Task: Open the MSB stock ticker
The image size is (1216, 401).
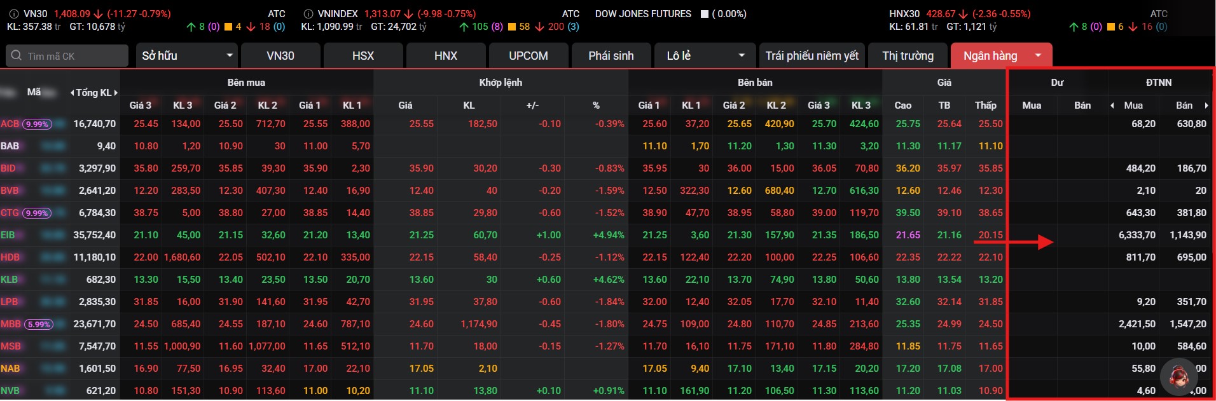Action: tap(11, 346)
